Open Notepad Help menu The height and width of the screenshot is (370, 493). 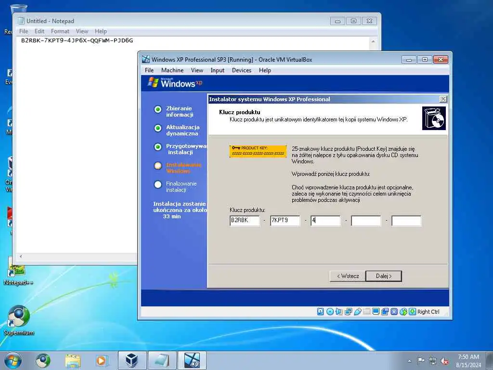tap(101, 31)
